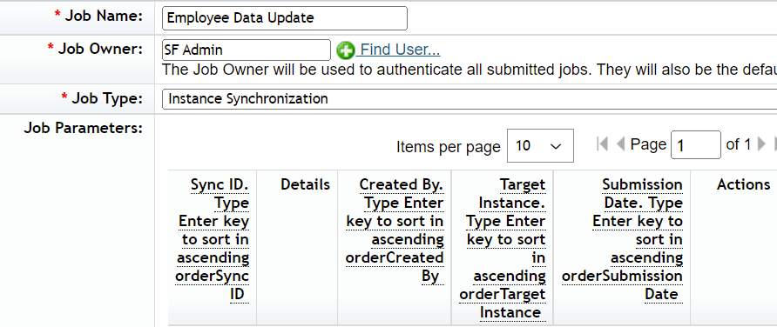This screenshot has width=777, height=327.
Task: Go to previous page arrow icon
Action: click(x=620, y=144)
